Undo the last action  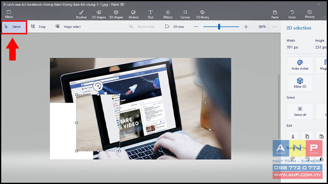[292, 14]
